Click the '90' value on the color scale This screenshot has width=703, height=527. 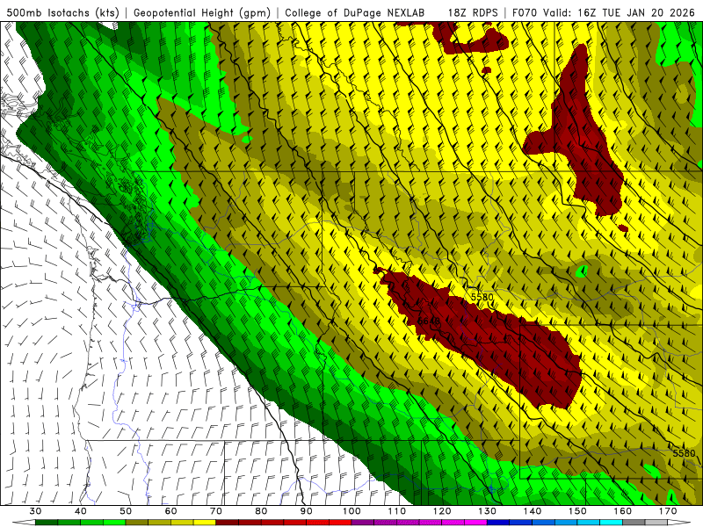click(x=306, y=511)
